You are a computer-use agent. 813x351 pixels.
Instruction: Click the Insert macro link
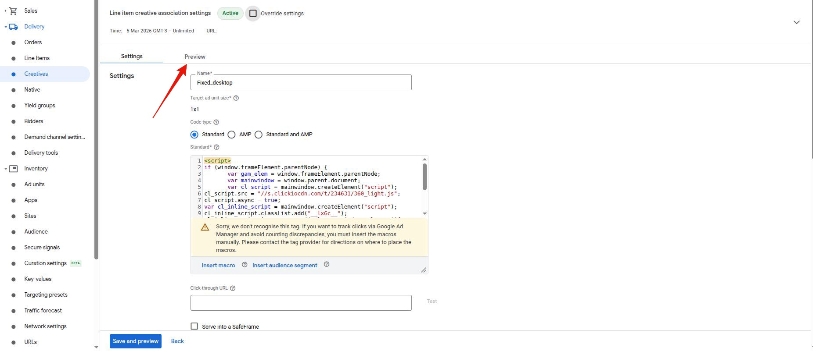[218, 265]
